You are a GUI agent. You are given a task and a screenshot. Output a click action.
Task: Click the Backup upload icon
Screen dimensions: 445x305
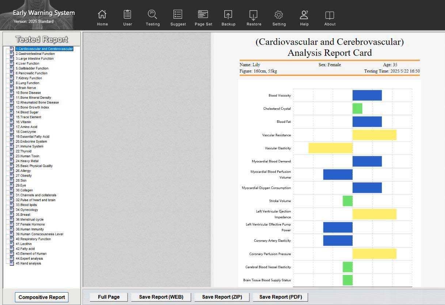click(228, 15)
